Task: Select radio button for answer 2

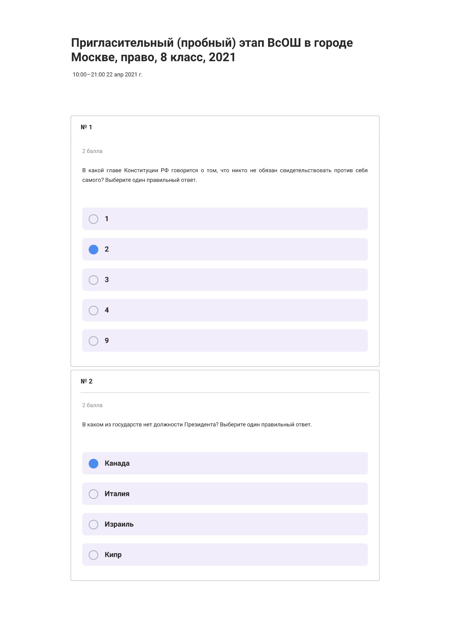Action: [93, 249]
